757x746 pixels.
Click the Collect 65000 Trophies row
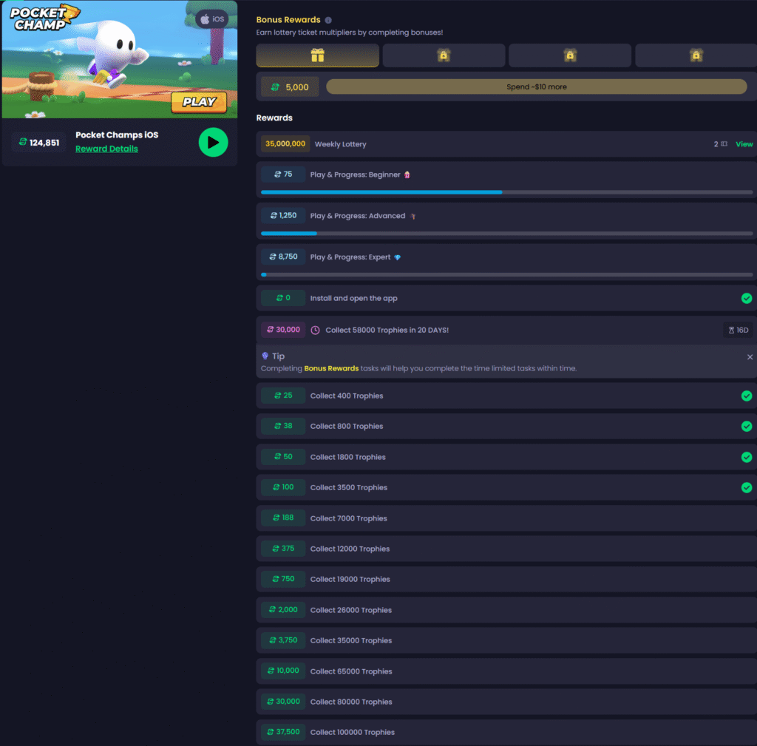click(506, 671)
